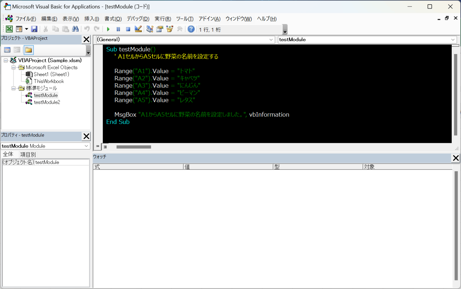
Task: Open the Object Browser toolbar icon
Action: click(170, 29)
